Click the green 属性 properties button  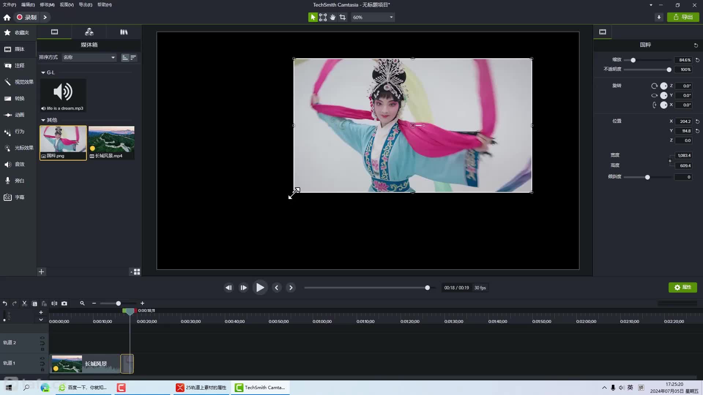(683, 287)
